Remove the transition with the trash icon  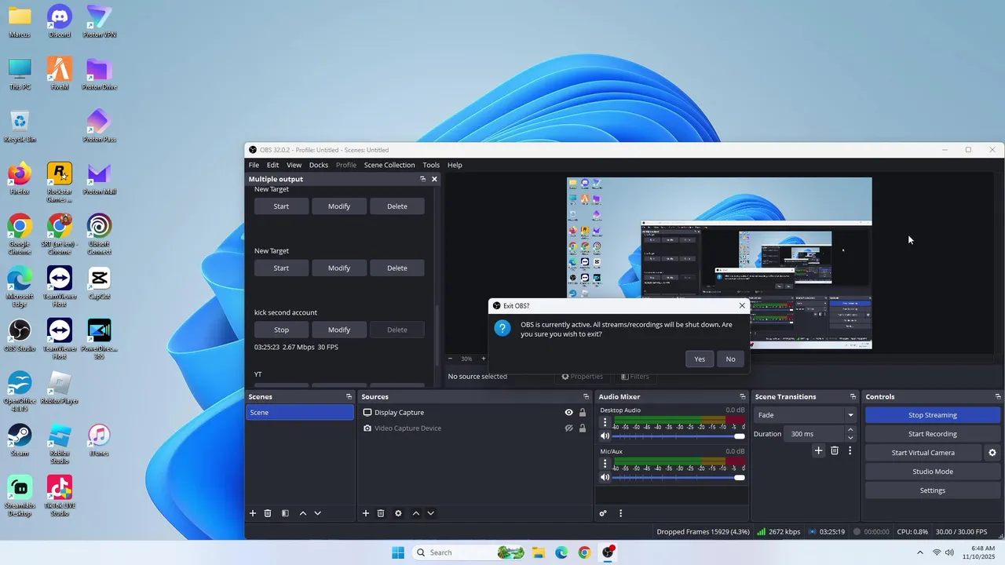click(x=835, y=450)
